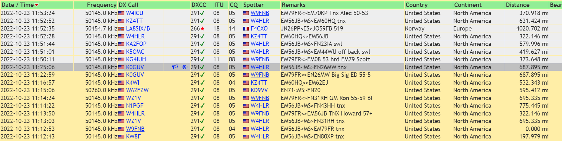562x141 pixels.
Task: Click the crossed-eye hide icon beside K0GUV
Action: 184,67
